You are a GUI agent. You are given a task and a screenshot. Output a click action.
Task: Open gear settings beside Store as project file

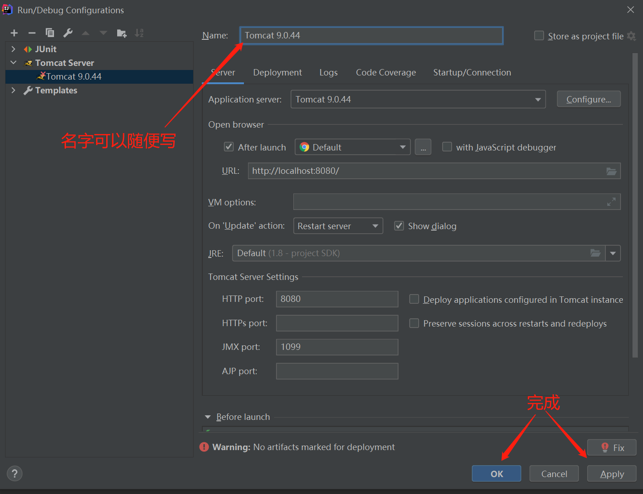point(632,36)
